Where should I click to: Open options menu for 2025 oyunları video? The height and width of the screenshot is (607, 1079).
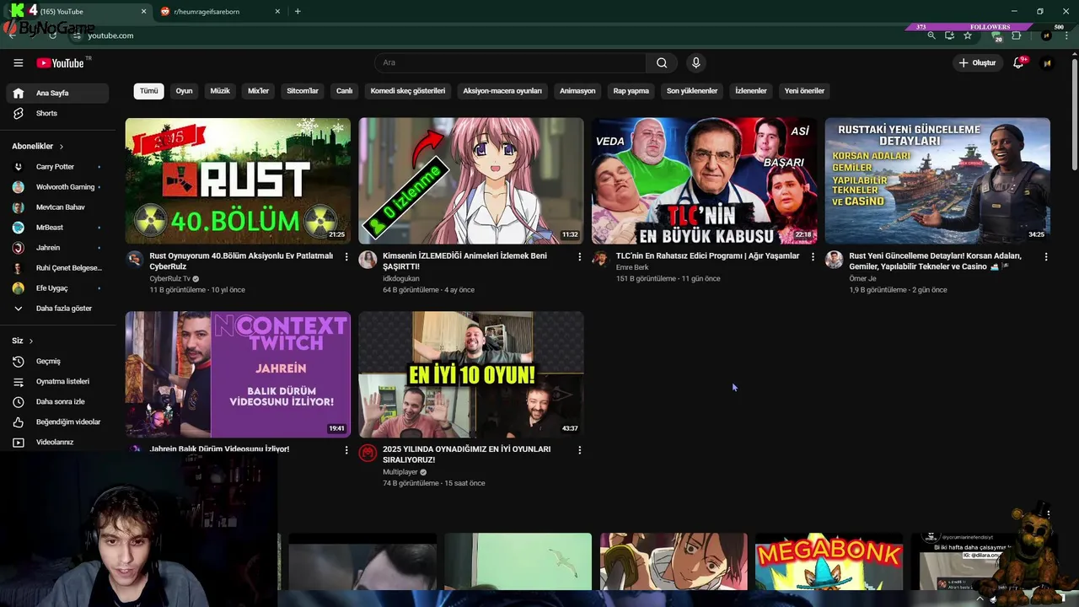coord(579,450)
